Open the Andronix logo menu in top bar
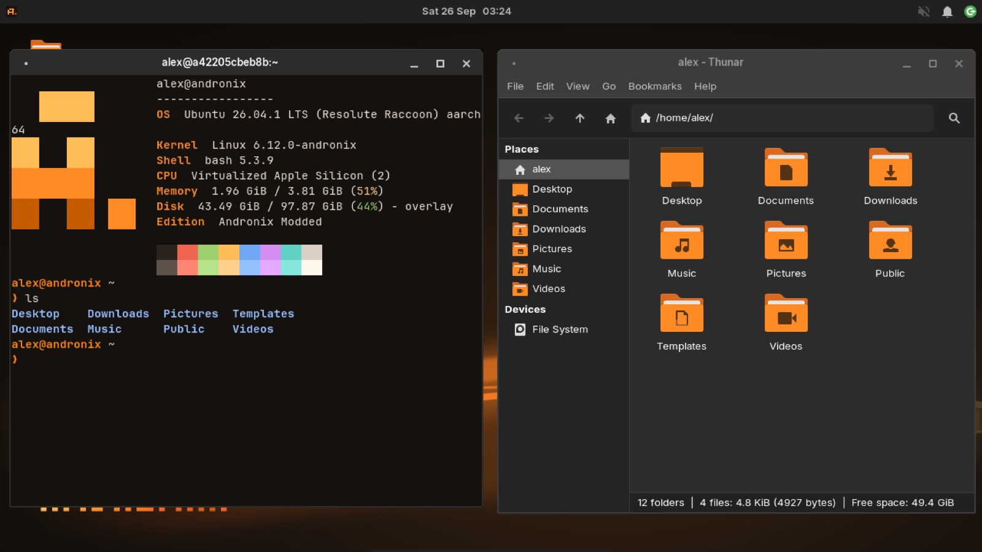Screen dimensions: 982x552 pos(12,12)
